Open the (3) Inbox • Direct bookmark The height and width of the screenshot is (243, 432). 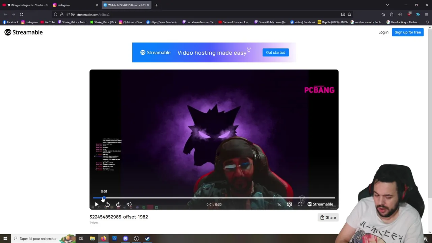[x=131, y=22]
